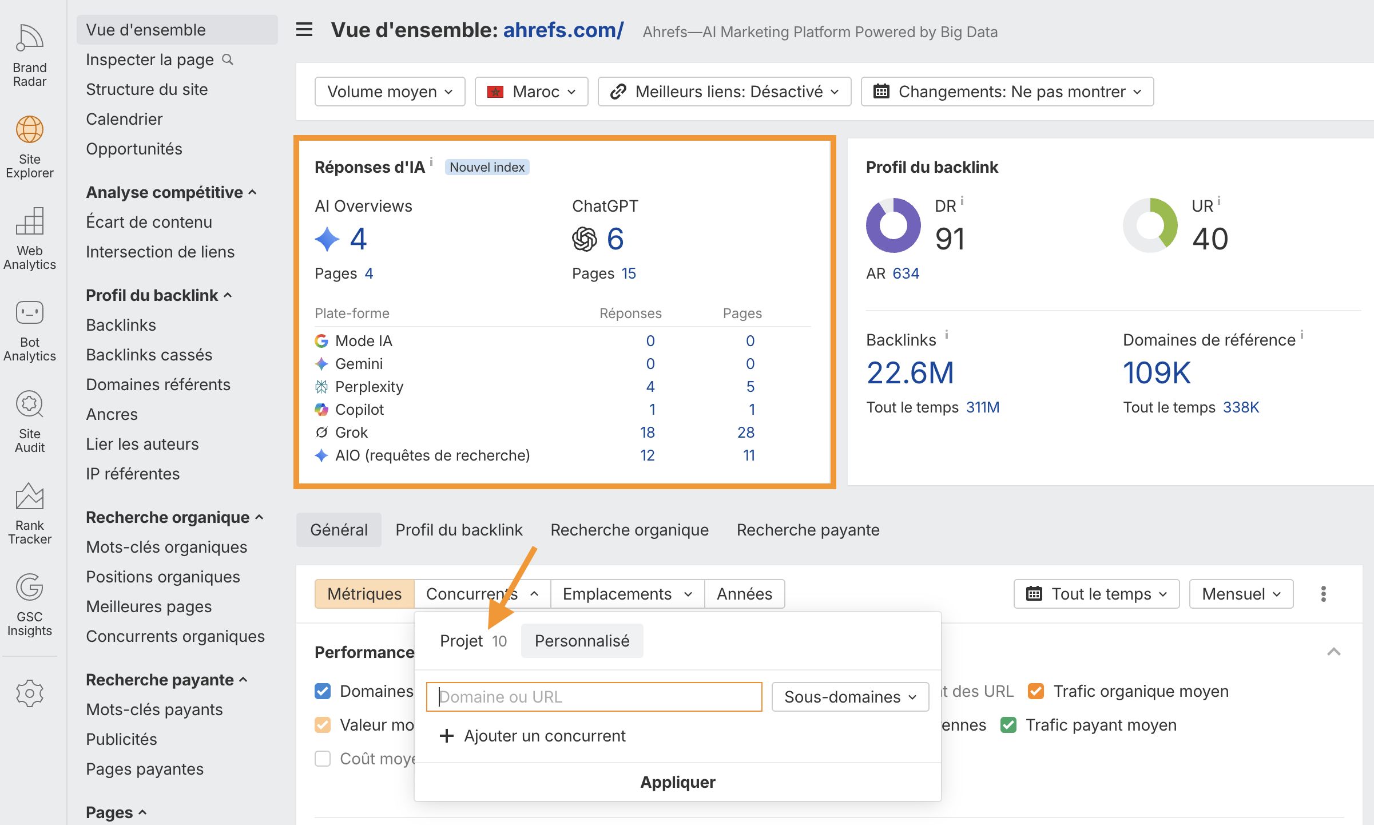The height and width of the screenshot is (825, 1374).
Task: Open the Maroc country dropdown
Action: [531, 92]
